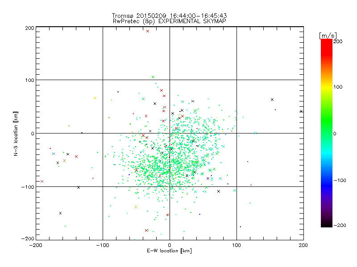The width and height of the screenshot is (357, 267).
Task: Click the black X marker in the lower left corner
Action: click(60, 213)
